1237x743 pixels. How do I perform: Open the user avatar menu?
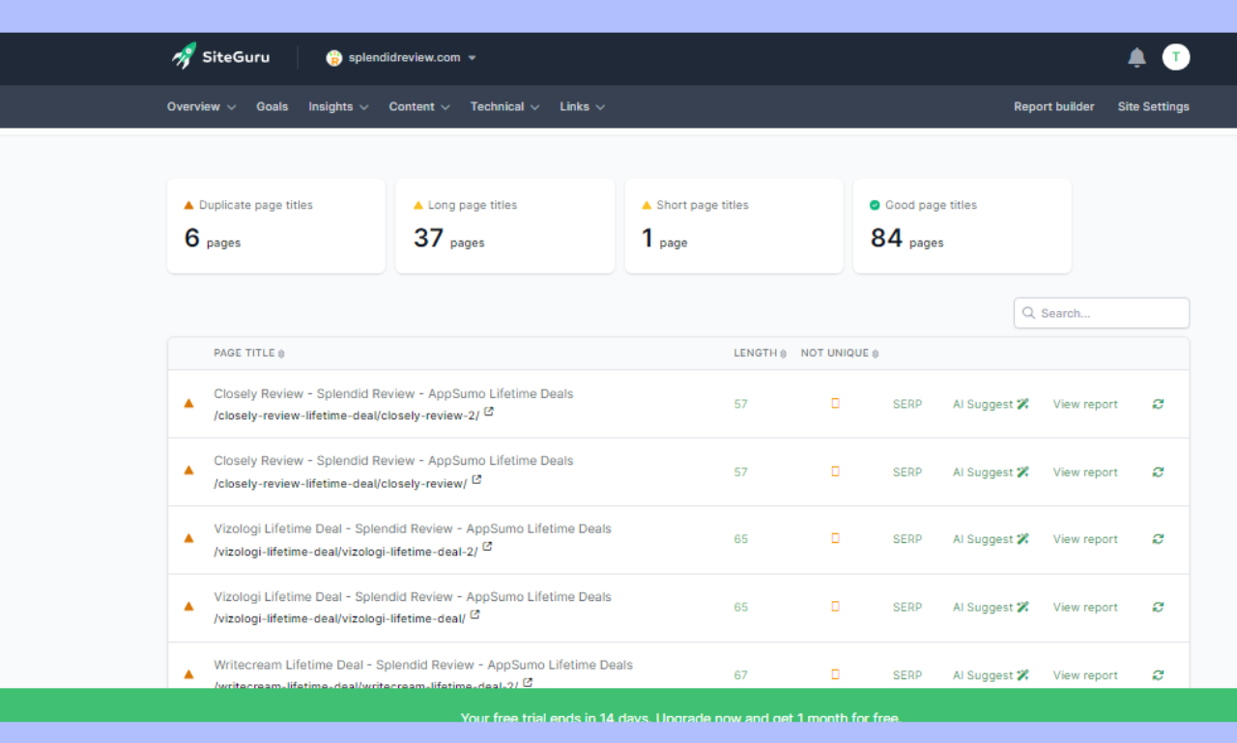pos(1175,57)
